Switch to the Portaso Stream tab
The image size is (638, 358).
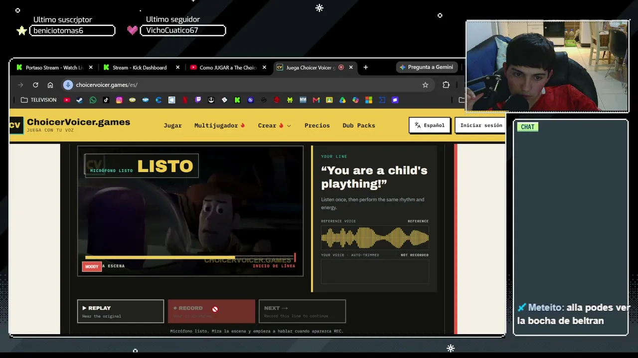click(x=54, y=67)
